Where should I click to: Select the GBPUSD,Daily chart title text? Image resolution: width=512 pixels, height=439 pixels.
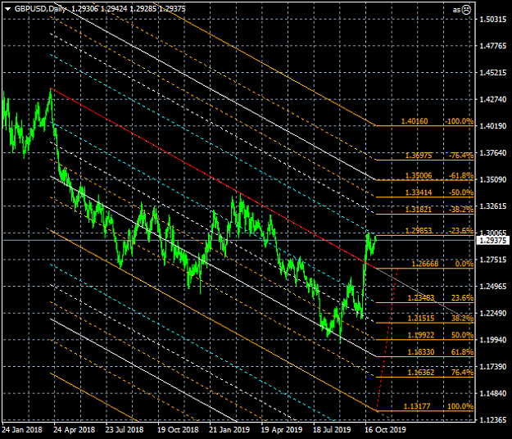click(40, 9)
